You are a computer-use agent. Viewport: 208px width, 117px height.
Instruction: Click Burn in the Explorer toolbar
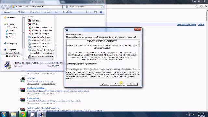tap(57, 12)
